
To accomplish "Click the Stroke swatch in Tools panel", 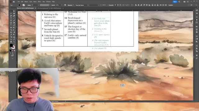I will (13, 47).
